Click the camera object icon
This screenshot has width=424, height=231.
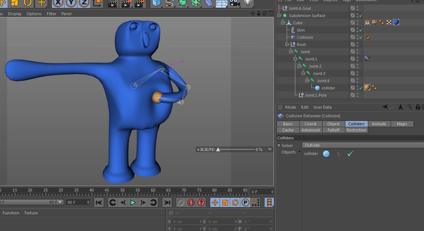tap(234, 3)
